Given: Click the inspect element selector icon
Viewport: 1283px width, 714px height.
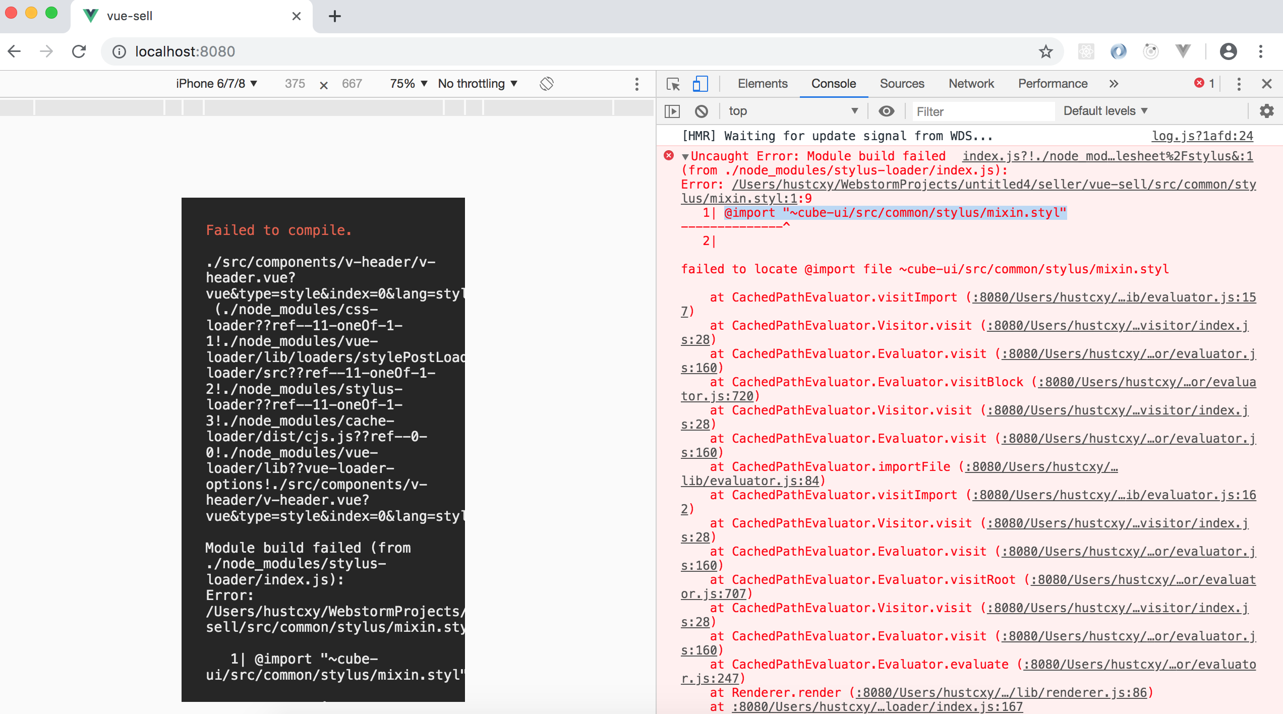Looking at the screenshot, I should tap(673, 84).
